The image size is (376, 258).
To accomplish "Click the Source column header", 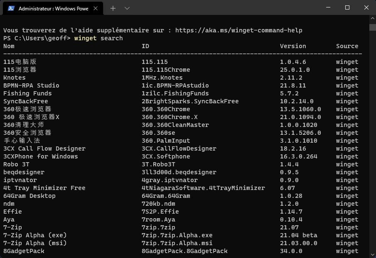I will [x=347, y=46].
